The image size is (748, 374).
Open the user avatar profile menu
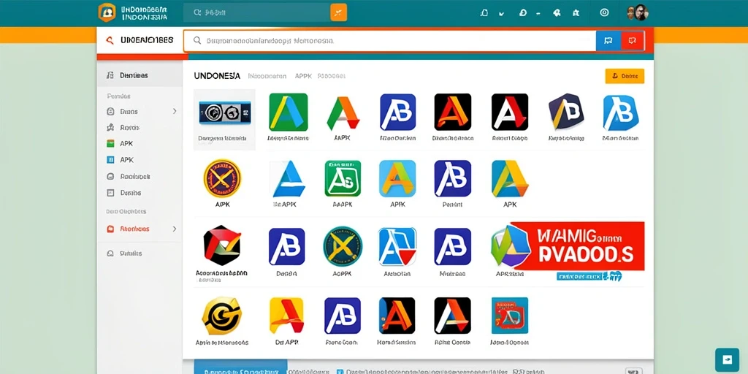pyautogui.click(x=637, y=13)
